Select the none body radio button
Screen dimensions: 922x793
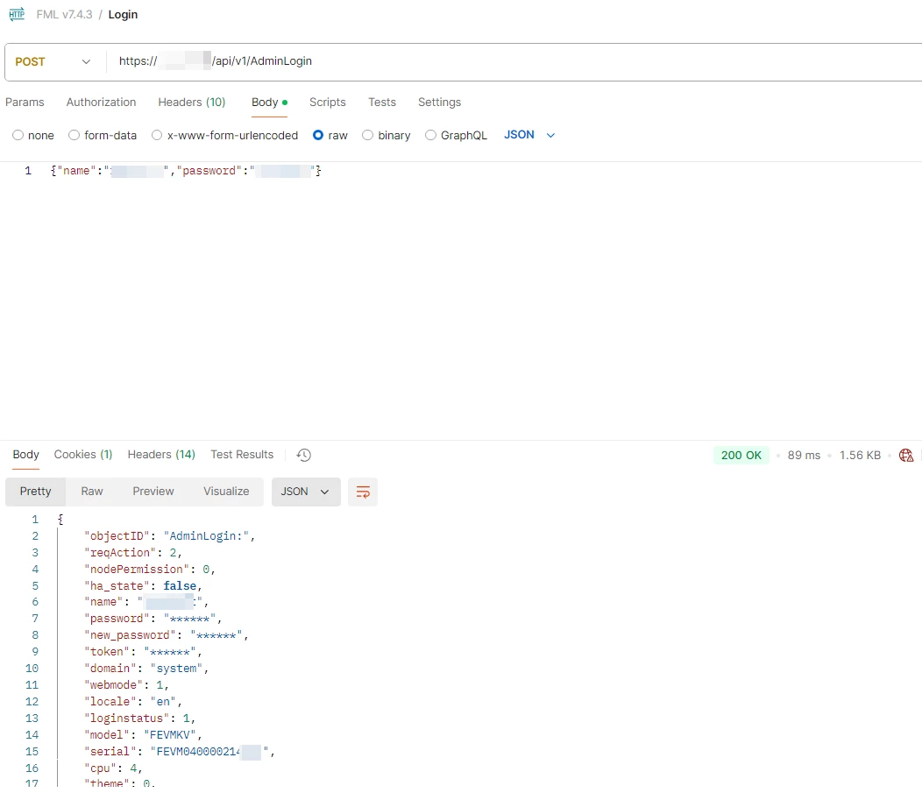tap(18, 135)
